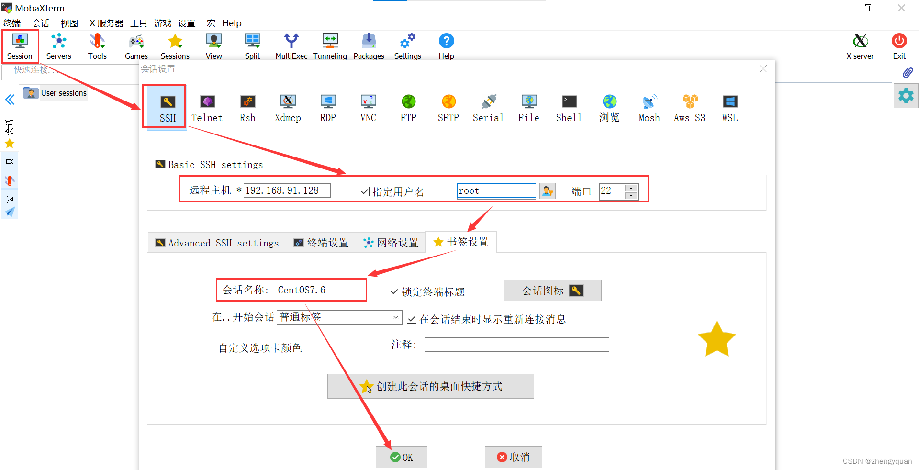Screen dimensions: 919x470
Task: Switch to the 网络设置 tab
Action: 391,243
